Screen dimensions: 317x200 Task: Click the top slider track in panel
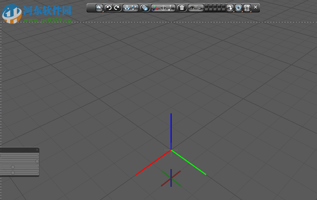pos(20,156)
